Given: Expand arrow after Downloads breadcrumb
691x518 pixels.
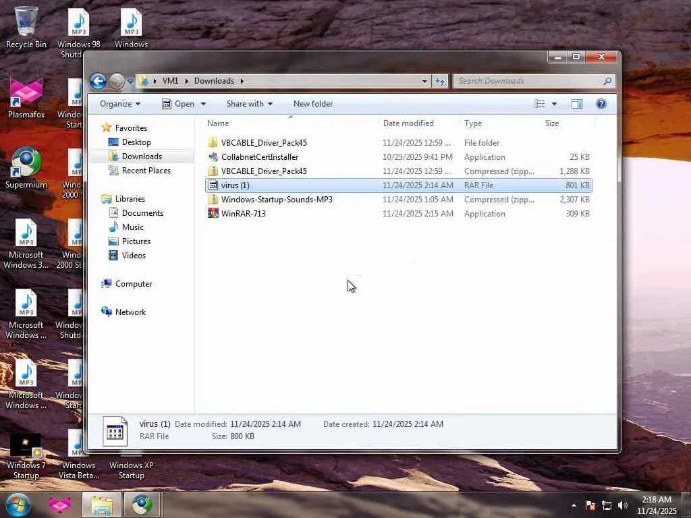Looking at the screenshot, I should pyautogui.click(x=242, y=81).
